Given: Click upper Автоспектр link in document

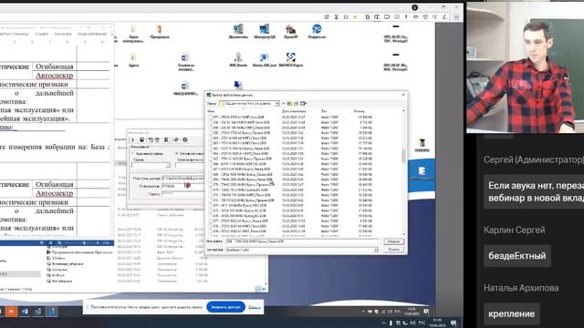Looking at the screenshot, I should click(x=55, y=76).
